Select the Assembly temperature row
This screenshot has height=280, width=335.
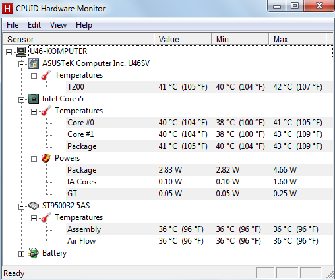tap(199, 229)
